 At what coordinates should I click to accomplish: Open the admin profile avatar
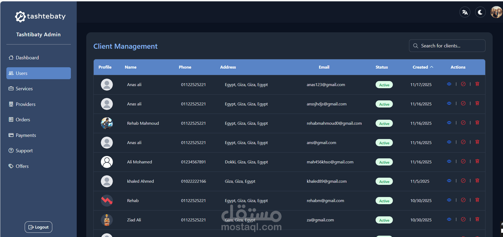click(x=496, y=12)
